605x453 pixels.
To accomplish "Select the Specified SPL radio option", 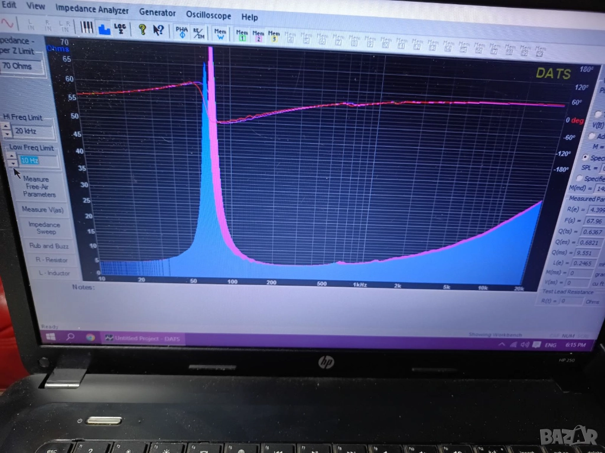I will [585, 157].
